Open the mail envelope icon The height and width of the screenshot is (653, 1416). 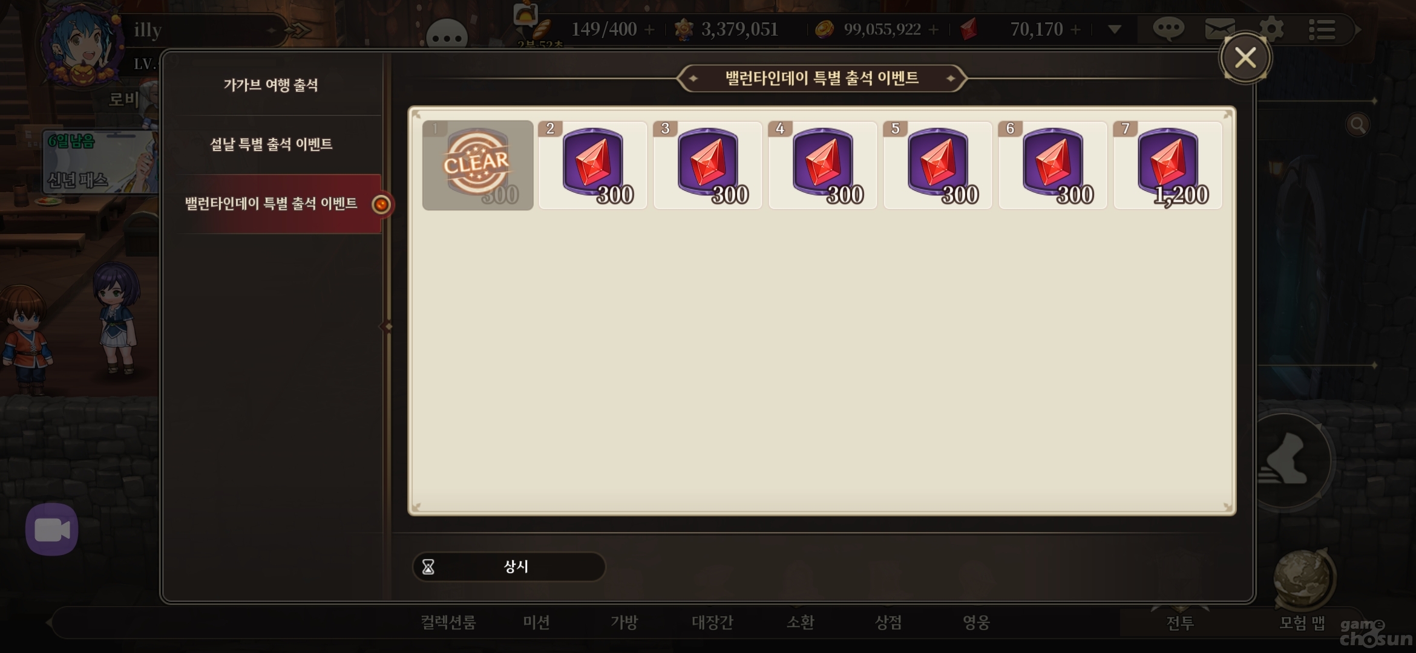pyautogui.click(x=1219, y=28)
